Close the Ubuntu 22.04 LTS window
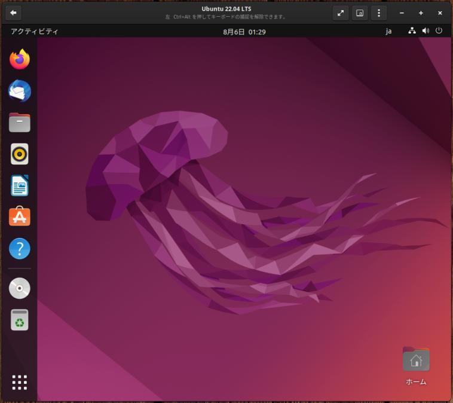Image resolution: width=453 pixels, height=403 pixels. 440,13
